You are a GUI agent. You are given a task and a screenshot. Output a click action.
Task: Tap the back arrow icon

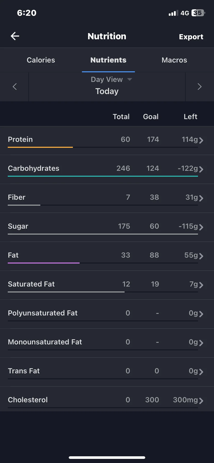(15, 36)
